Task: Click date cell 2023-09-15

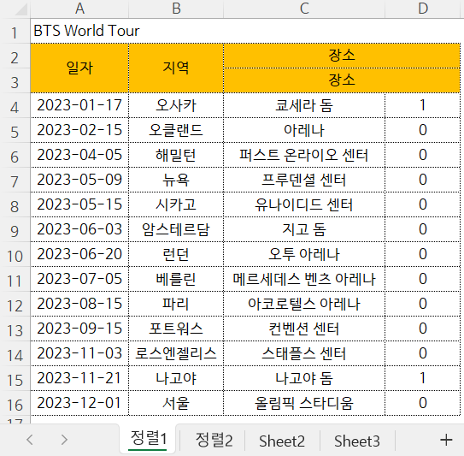Action: [x=79, y=329]
